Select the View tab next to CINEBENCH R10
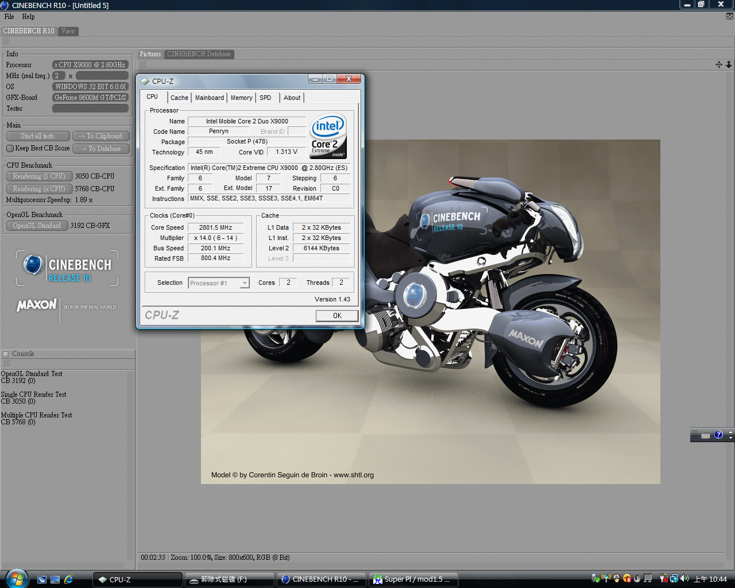The image size is (735, 588). coord(68,31)
